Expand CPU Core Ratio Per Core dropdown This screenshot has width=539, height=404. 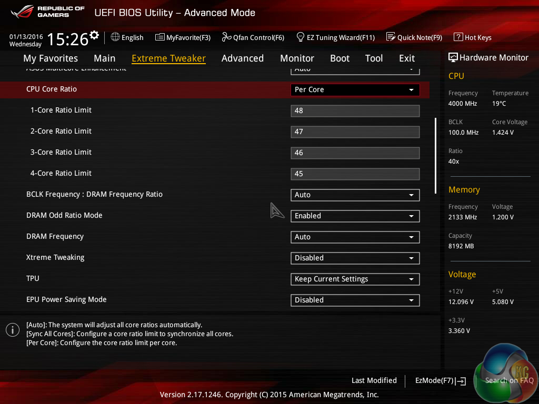[x=355, y=89]
